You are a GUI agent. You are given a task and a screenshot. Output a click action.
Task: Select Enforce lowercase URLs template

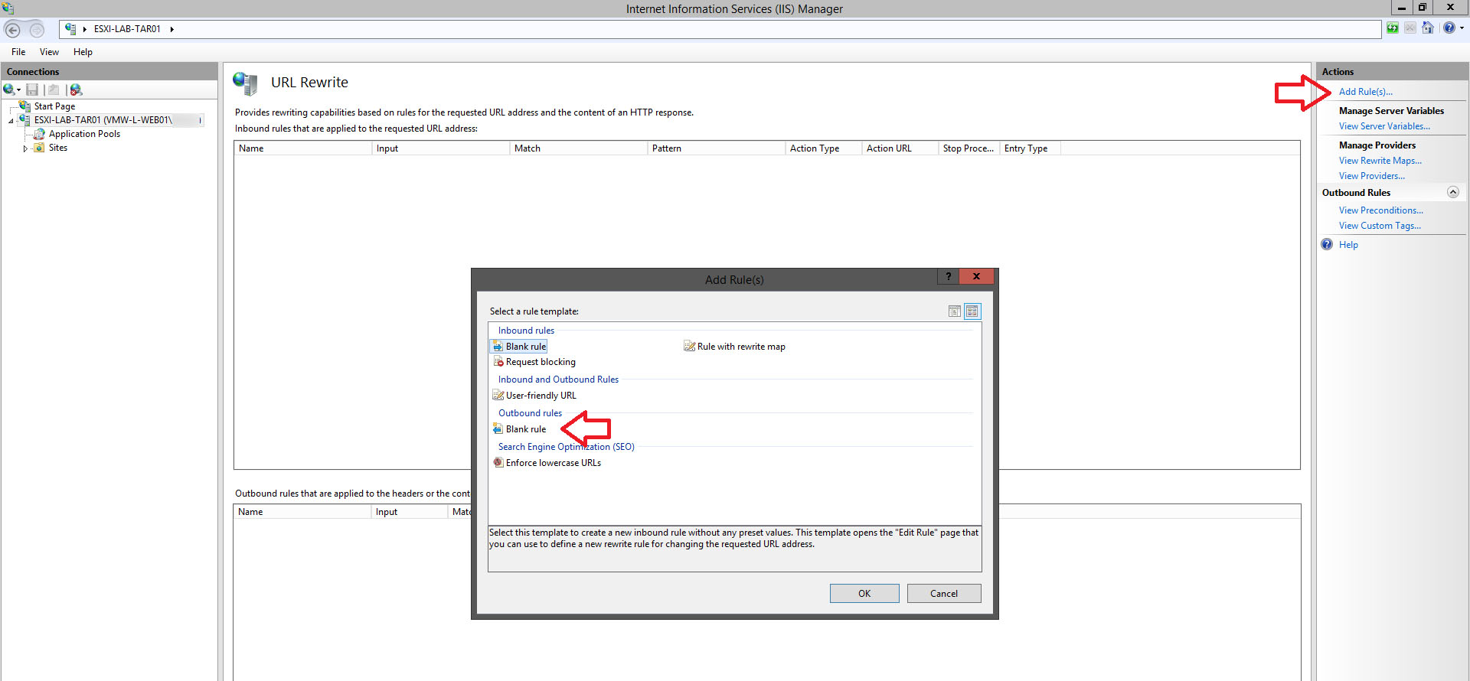547,463
